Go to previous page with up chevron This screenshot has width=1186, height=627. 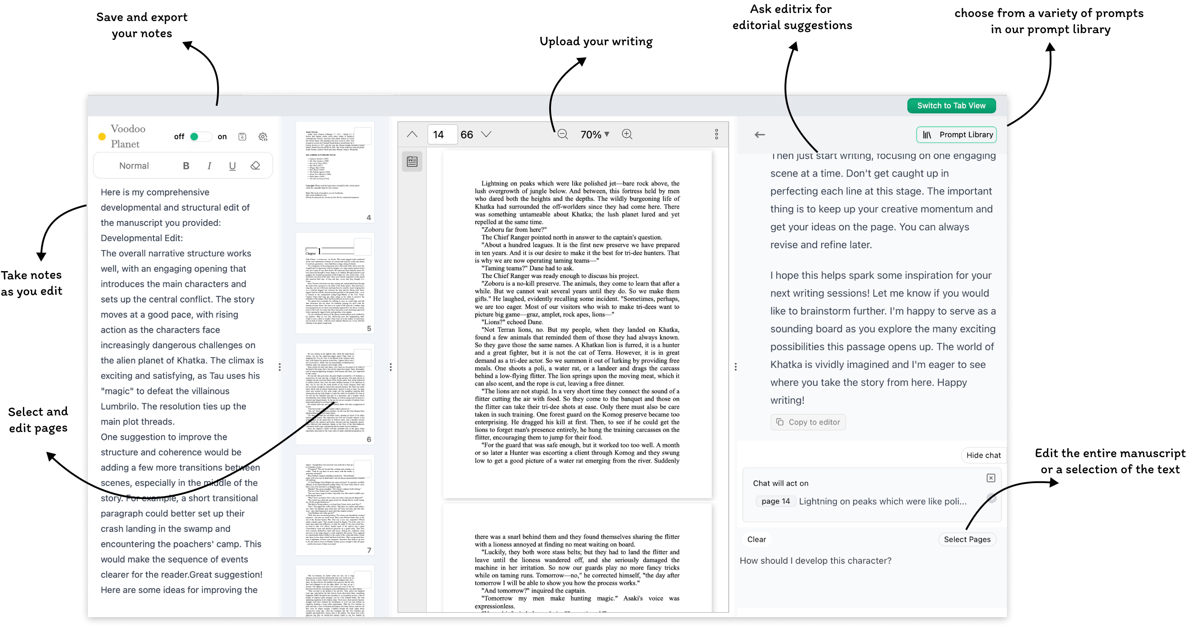(412, 134)
